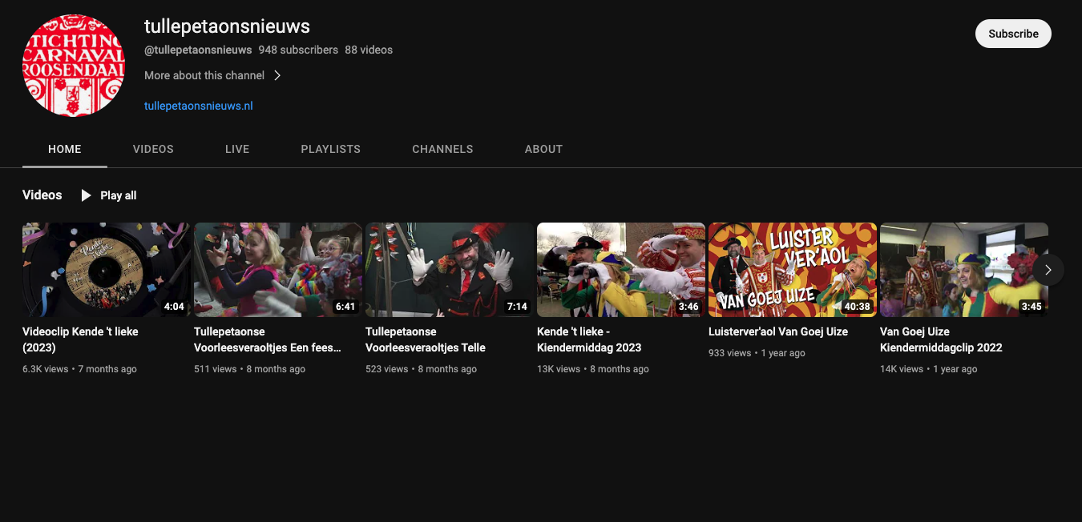
Task: Open the Live tab
Action: 237,149
